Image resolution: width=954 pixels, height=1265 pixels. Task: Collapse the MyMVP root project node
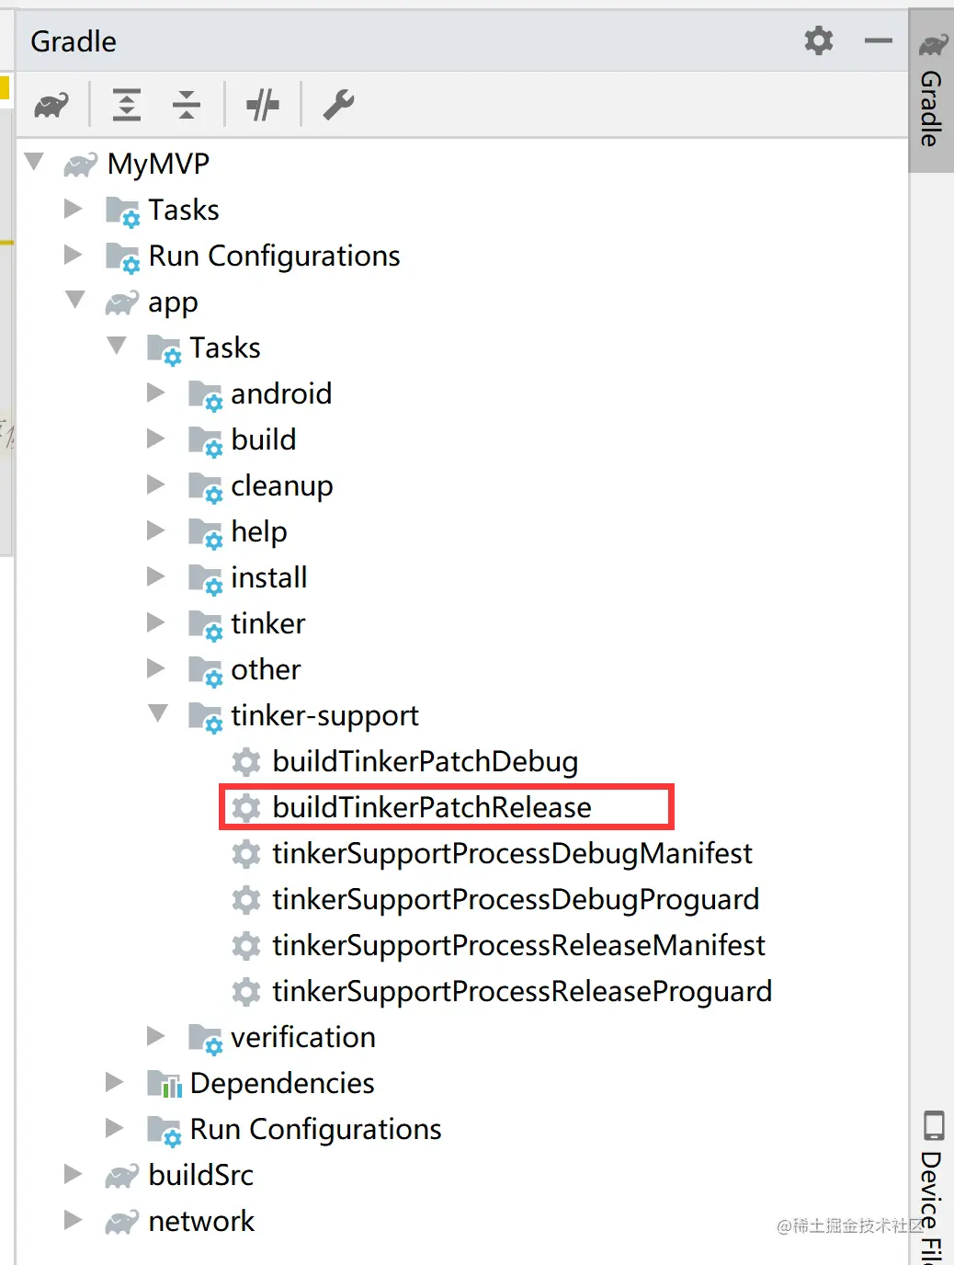coord(35,163)
